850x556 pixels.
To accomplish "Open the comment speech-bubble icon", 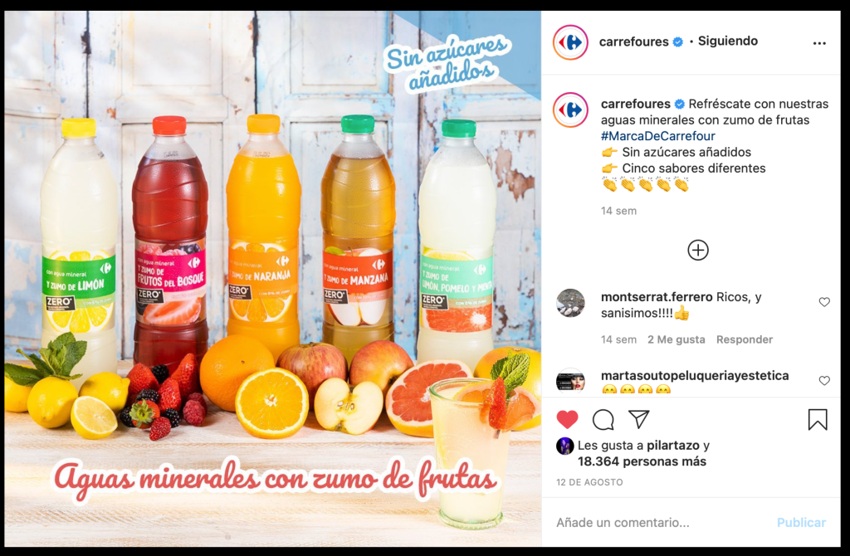I will pos(603,419).
